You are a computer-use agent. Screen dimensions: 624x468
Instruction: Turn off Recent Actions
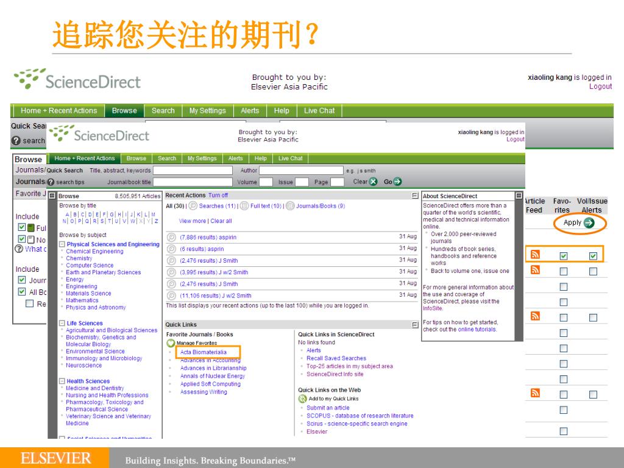coord(218,196)
